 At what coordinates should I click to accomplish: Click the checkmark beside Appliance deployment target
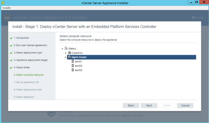[x=11, y=60]
